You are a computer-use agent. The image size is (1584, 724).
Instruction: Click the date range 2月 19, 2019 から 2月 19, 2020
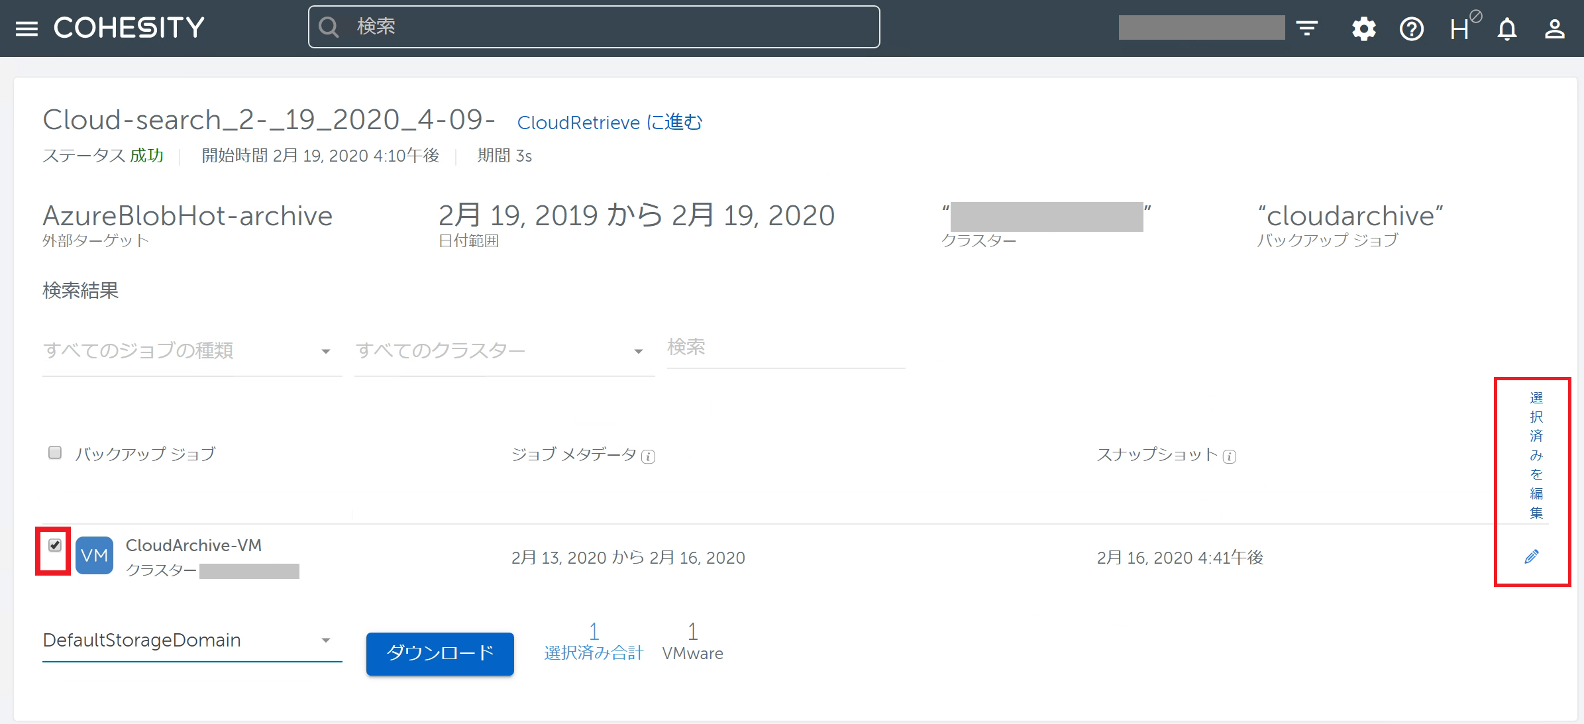(637, 216)
